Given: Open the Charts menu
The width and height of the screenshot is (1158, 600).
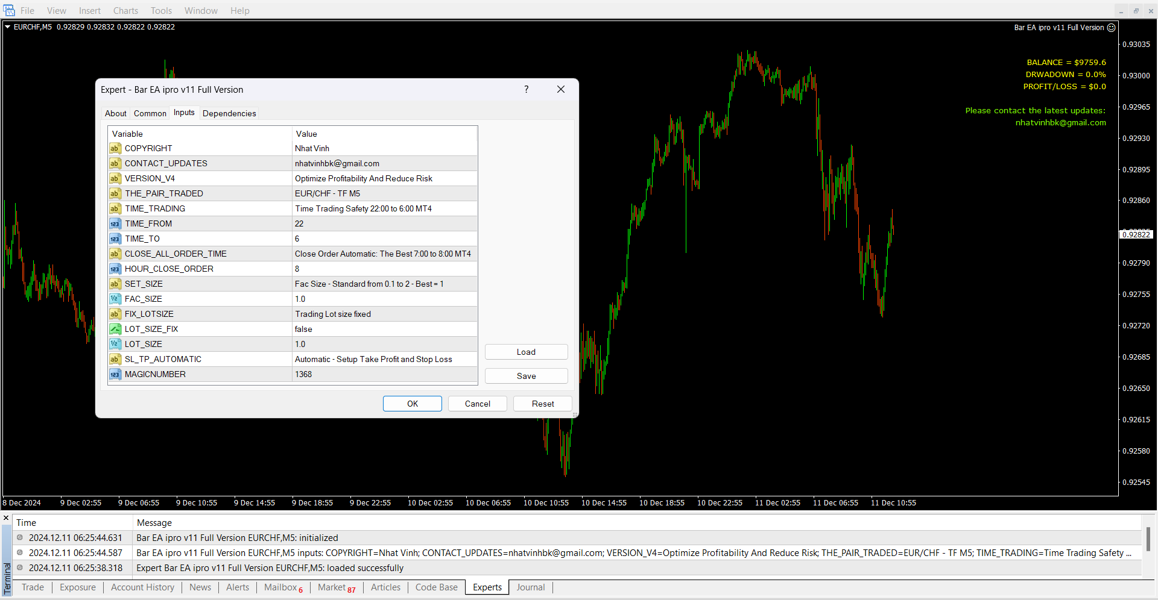Looking at the screenshot, I should coord(125,11).
